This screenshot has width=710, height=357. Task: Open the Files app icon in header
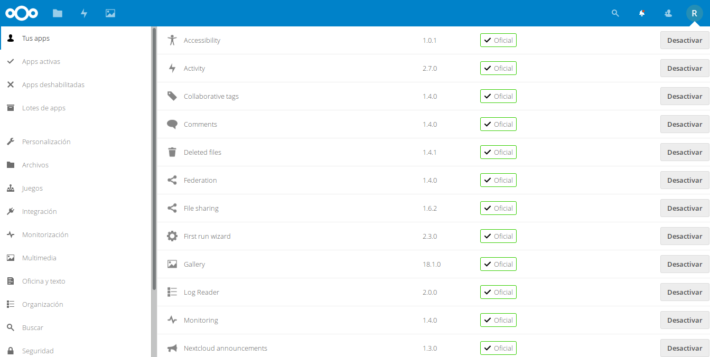point(58,13)
